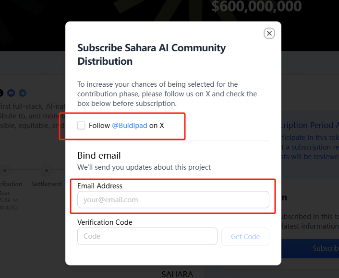
Task: Click the Verification Code field label
Action: tap(105, 222)
